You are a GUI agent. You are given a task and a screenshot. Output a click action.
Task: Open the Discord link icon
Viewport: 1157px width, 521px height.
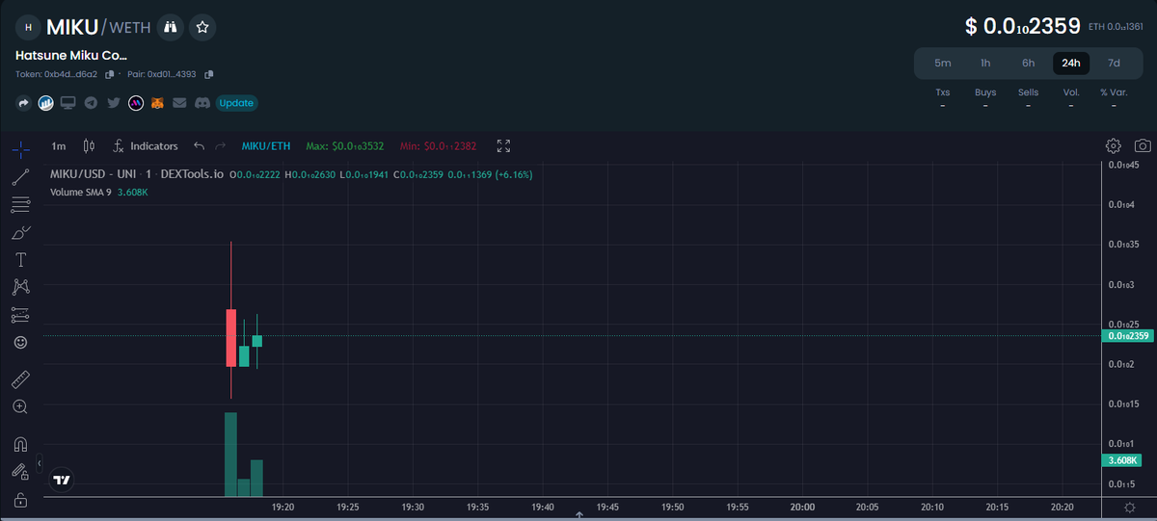coord(202,102)
